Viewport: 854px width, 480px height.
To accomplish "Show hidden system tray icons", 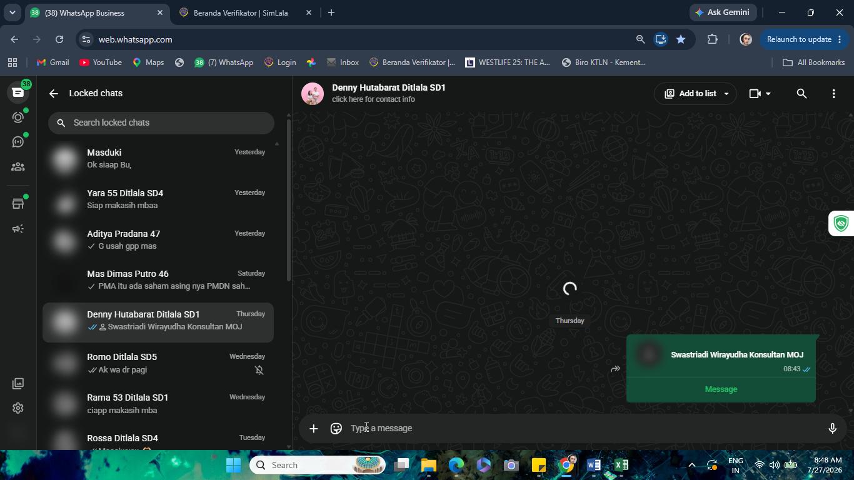I will pyautogui.click(x=691, y=465).
